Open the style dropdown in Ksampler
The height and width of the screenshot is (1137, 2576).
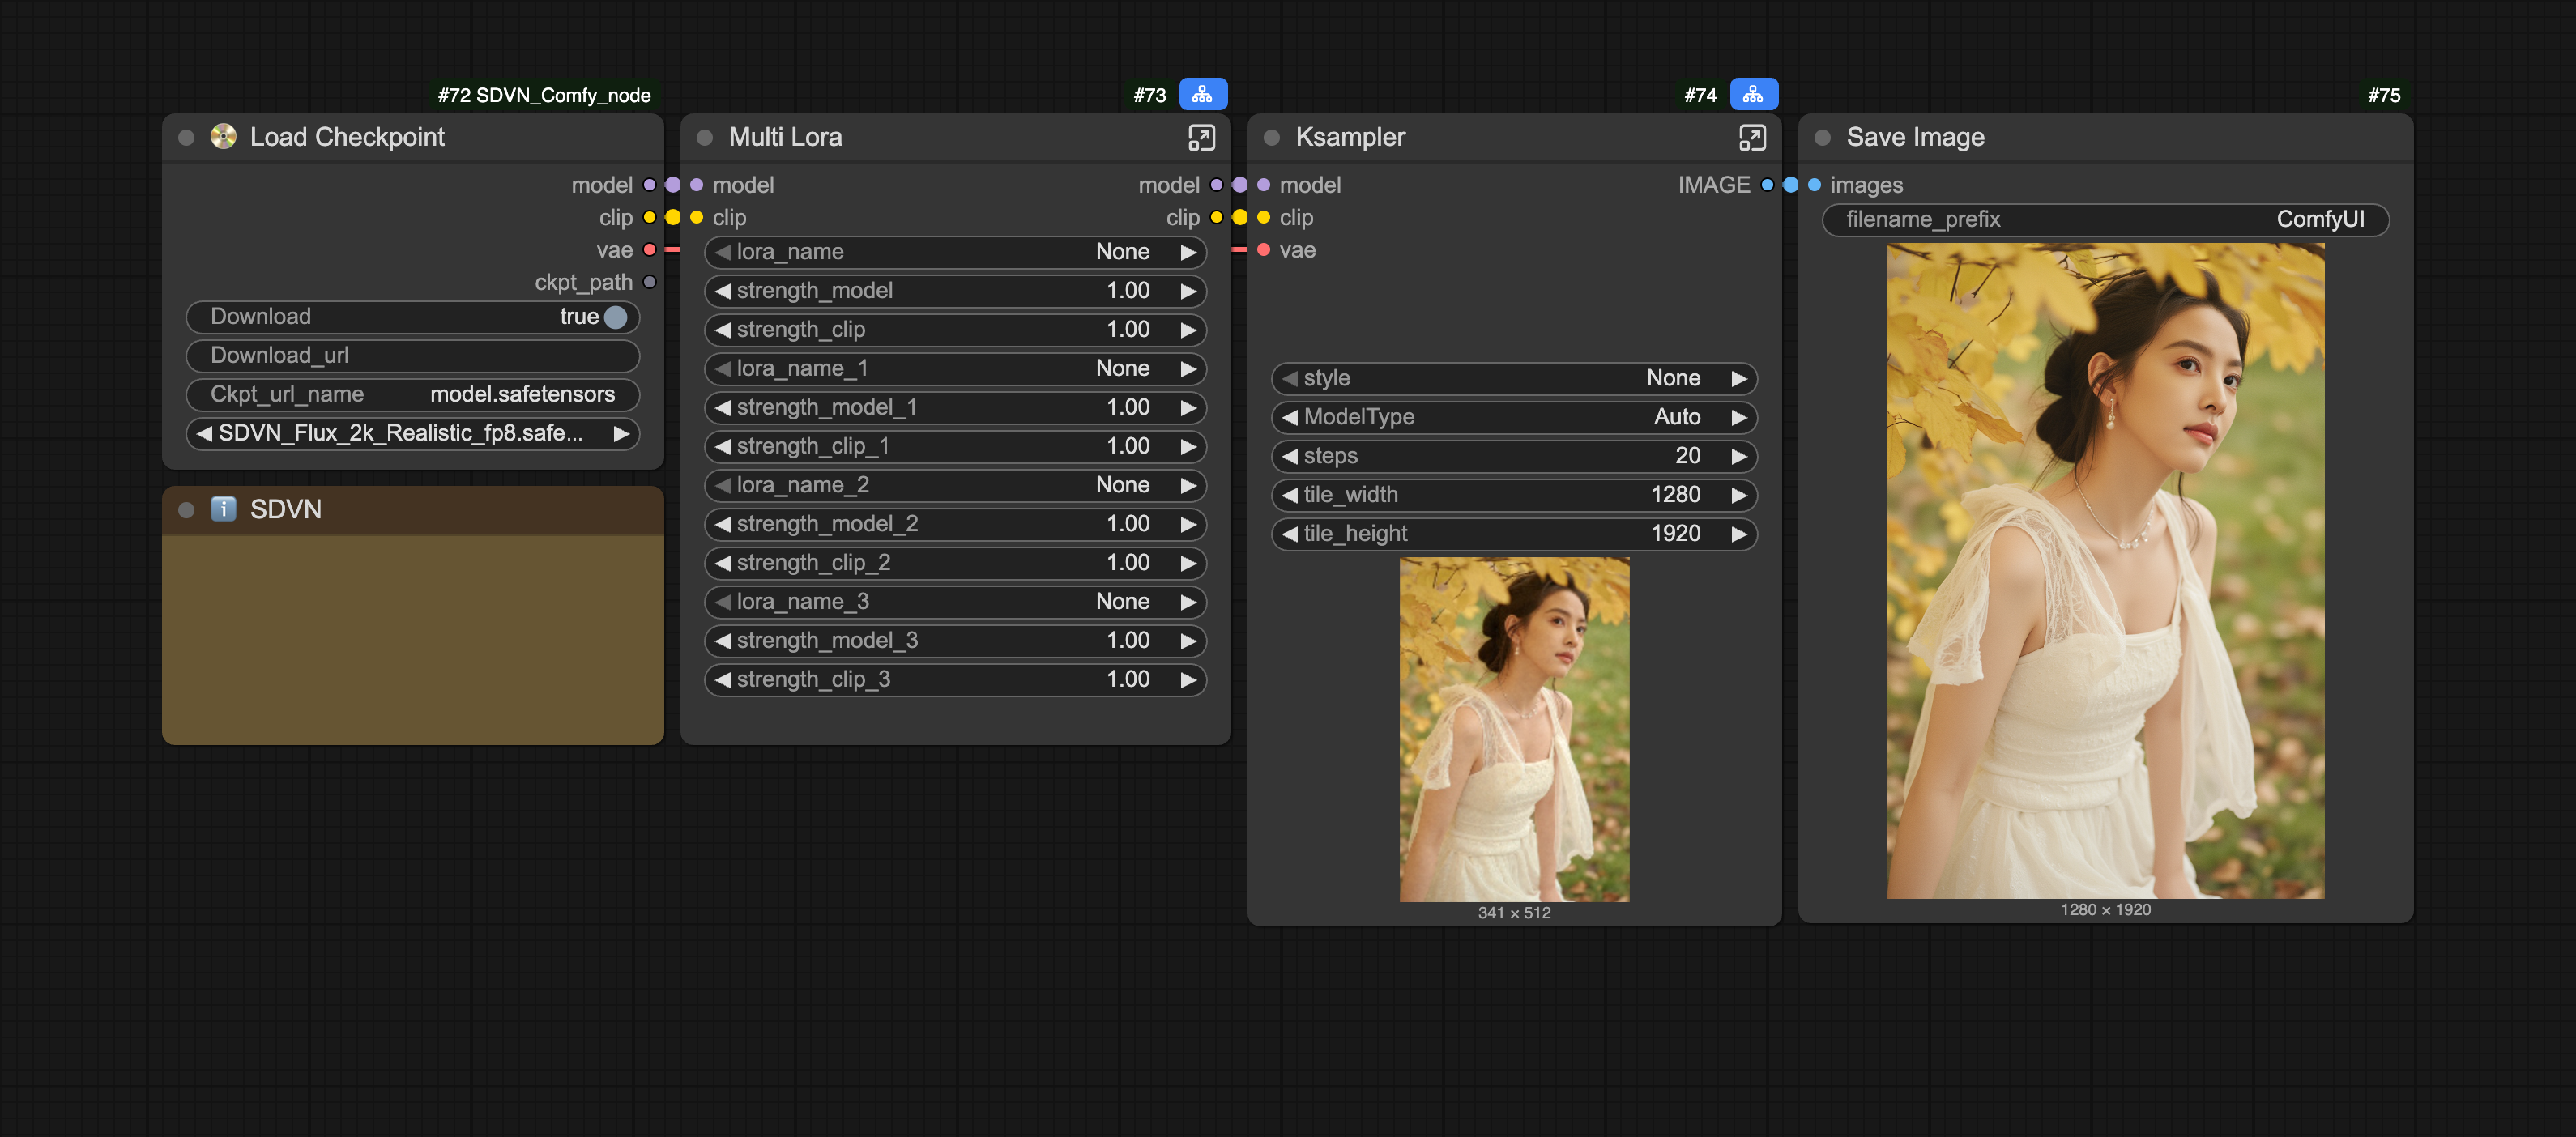tap(1514, 378)
